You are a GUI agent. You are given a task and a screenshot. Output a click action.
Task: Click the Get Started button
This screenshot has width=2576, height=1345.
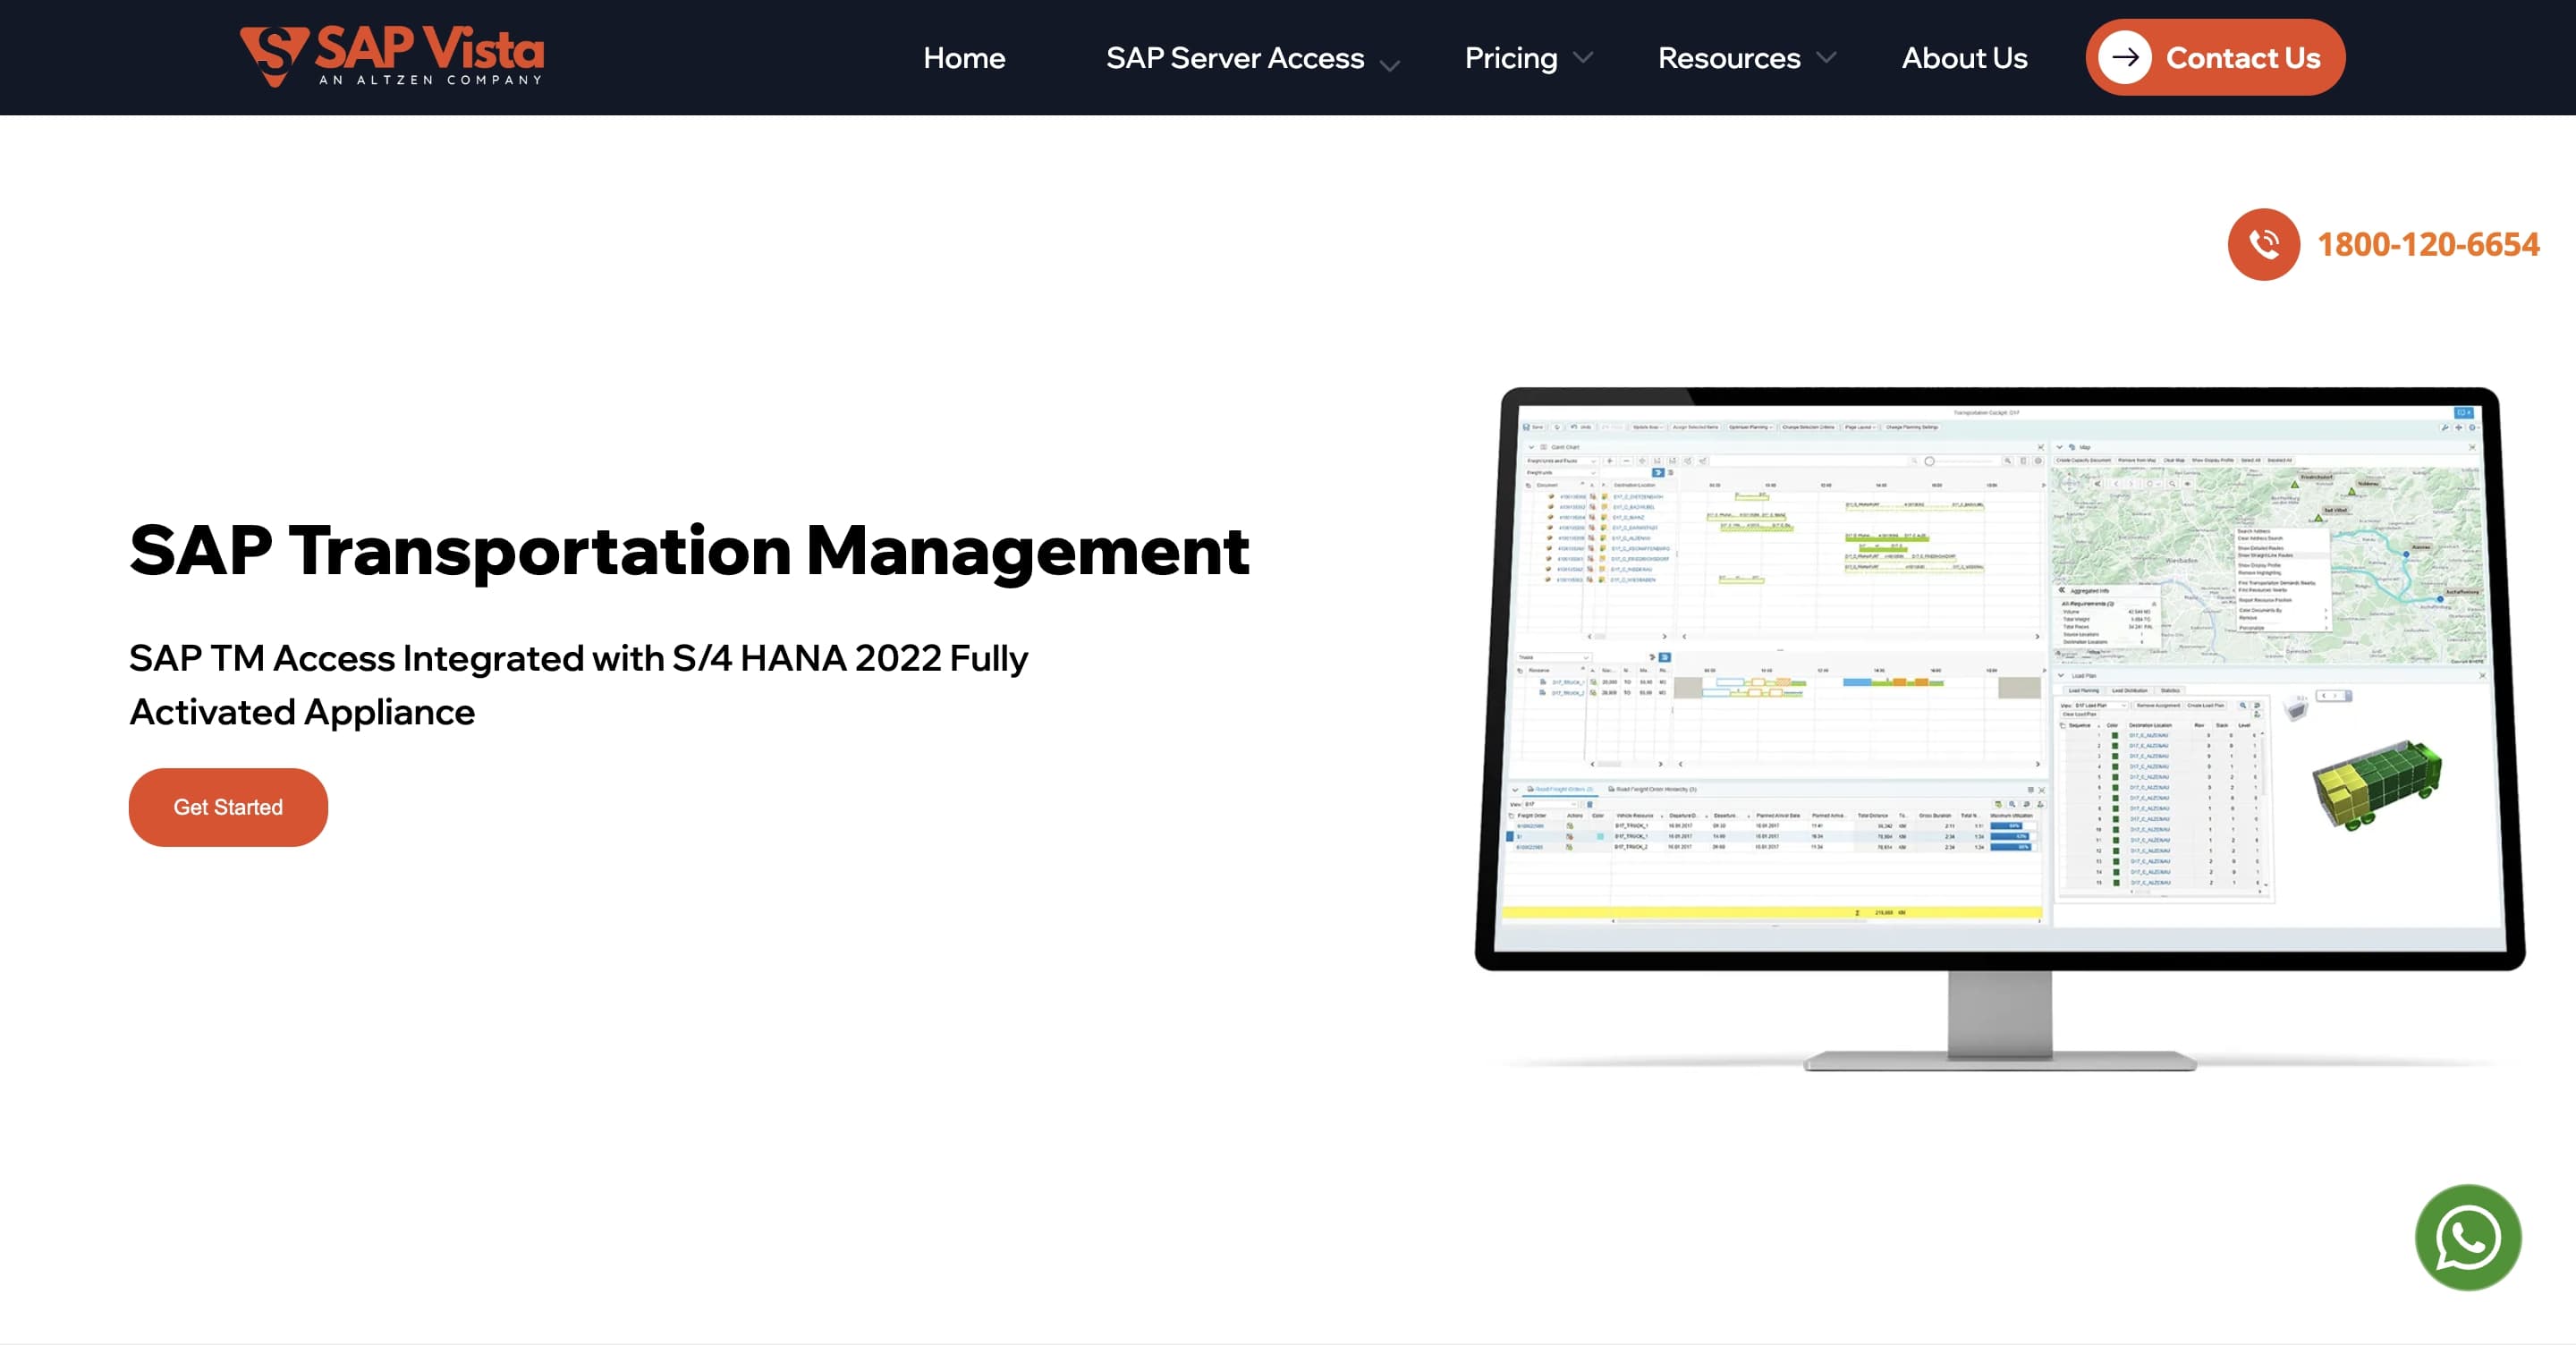click(x=228, y=807)
